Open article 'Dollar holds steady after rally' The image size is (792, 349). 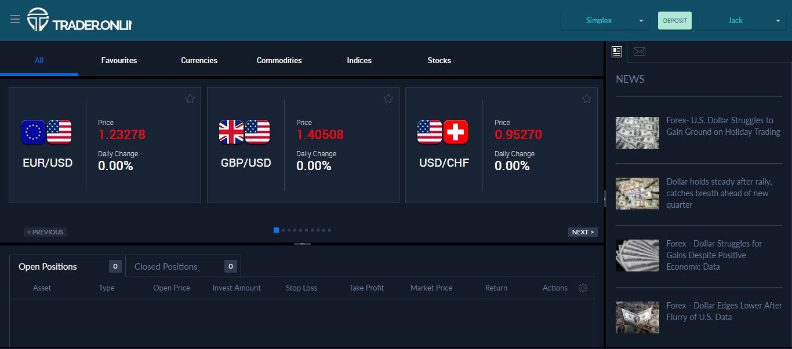pos(719,193)
